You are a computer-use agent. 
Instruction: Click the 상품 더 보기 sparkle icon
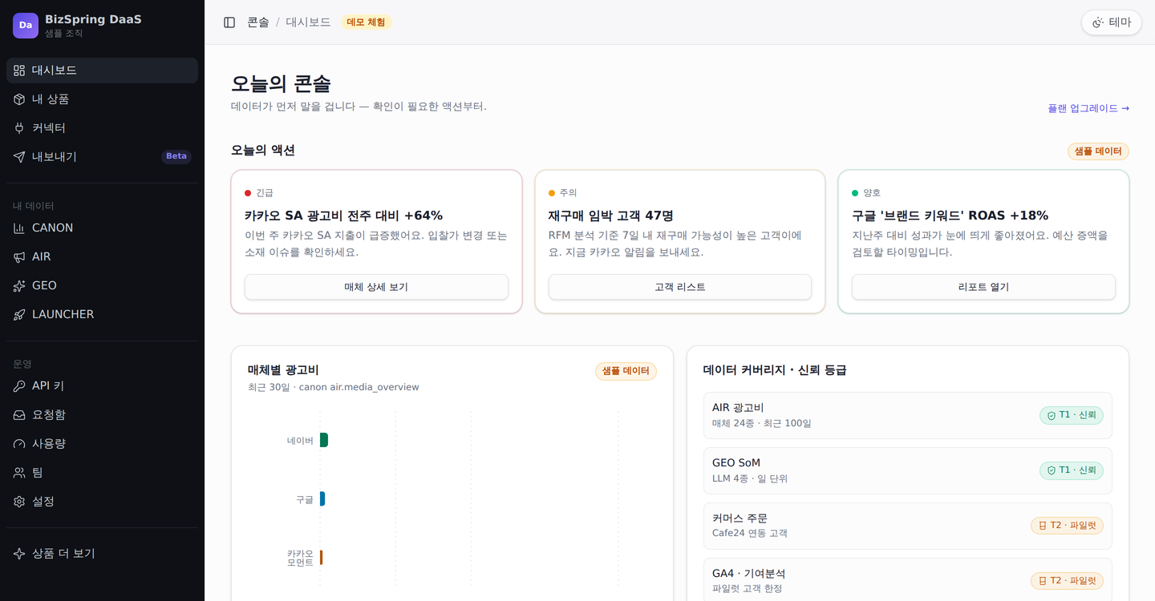pos(19,554)
